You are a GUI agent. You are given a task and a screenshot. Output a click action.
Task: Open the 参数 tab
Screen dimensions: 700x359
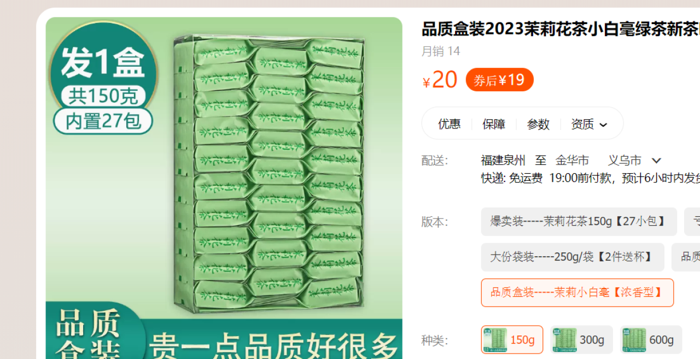pyautogui.click(x=538, y=124)
